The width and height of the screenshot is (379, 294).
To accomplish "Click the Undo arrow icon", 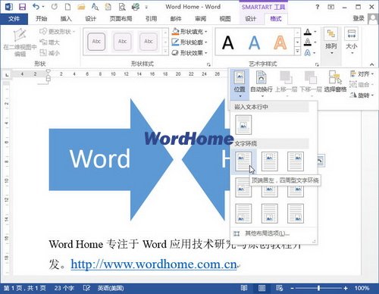I will click(x=36, y=7).
